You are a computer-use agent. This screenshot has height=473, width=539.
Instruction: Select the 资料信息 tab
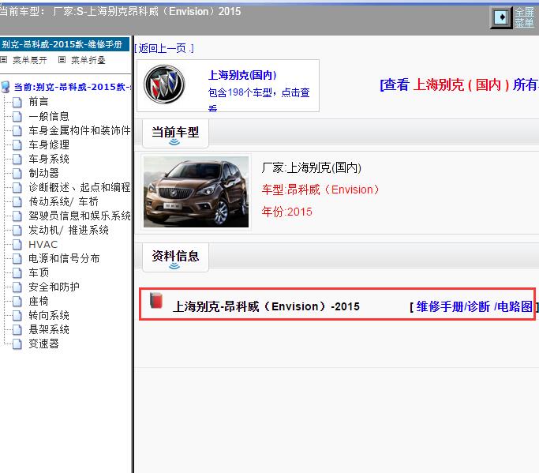[x=175, y=257]
